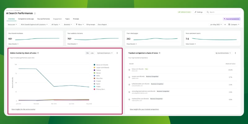Click the 262 cited pages value

(x=128, y=39)
